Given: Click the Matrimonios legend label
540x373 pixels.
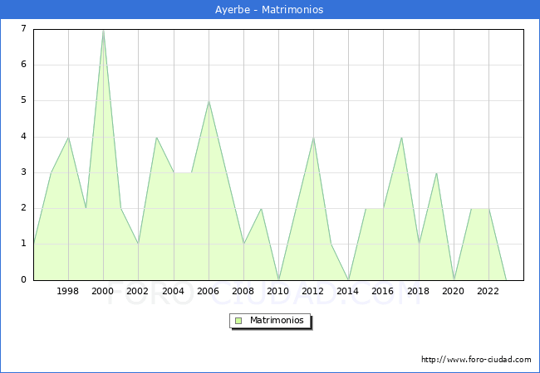Looking at the screenshot, I should [x=276, y=320].
